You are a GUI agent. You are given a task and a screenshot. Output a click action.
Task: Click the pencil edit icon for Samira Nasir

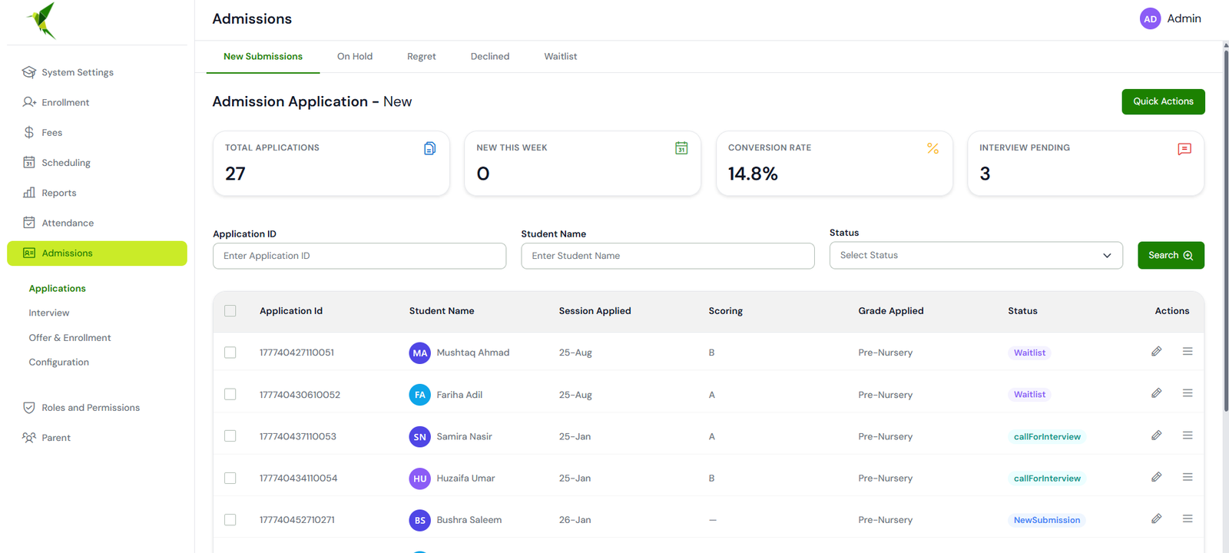pos(1156,435)
